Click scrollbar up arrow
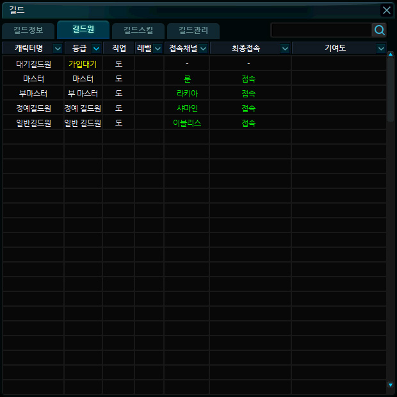The image size is (397, 397). 391,54
